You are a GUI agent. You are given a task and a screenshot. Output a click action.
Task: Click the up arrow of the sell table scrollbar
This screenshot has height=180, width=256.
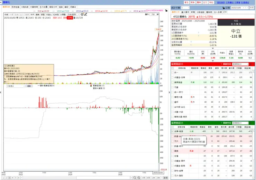click(x=253, y=130)
